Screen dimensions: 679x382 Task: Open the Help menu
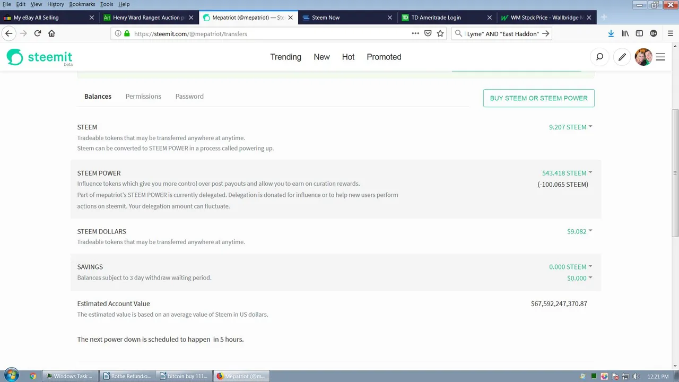pos(124,4)
